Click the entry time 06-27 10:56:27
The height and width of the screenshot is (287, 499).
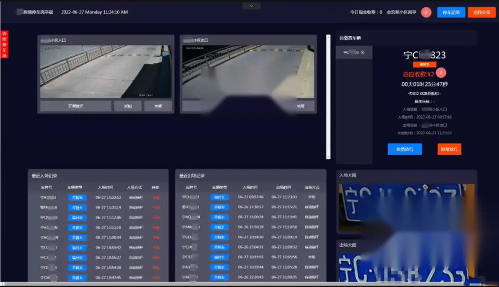108,258
